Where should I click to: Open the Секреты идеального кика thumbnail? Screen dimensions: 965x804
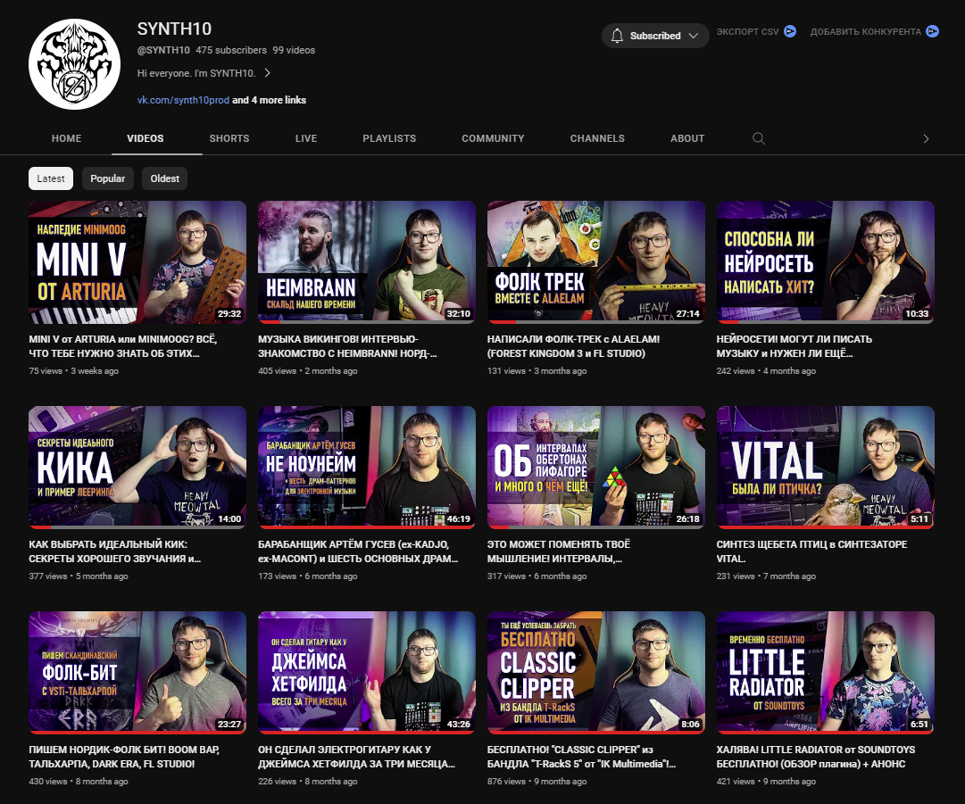(x=137, y=468)
